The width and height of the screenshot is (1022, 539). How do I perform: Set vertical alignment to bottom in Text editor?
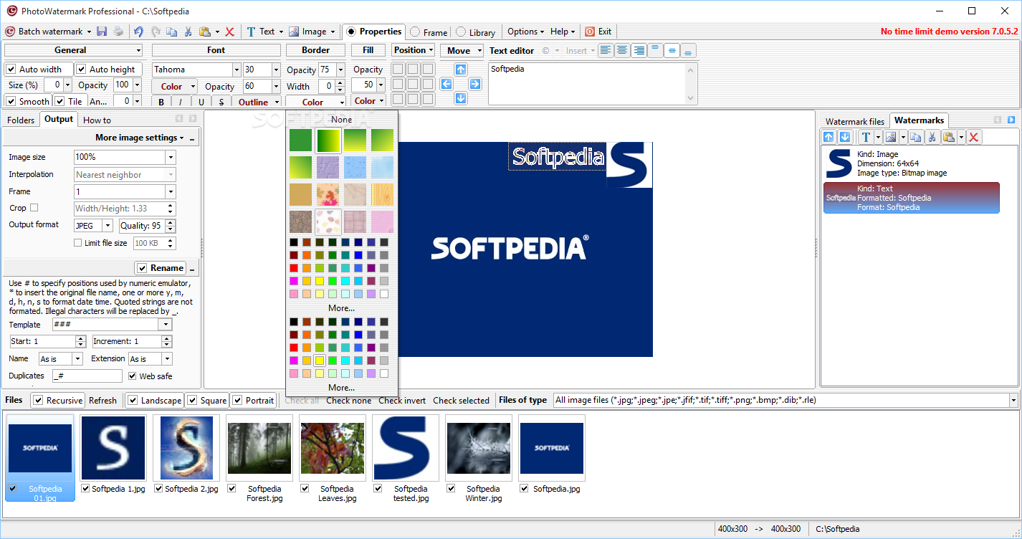pyautogui.click(x=688, y=50)
